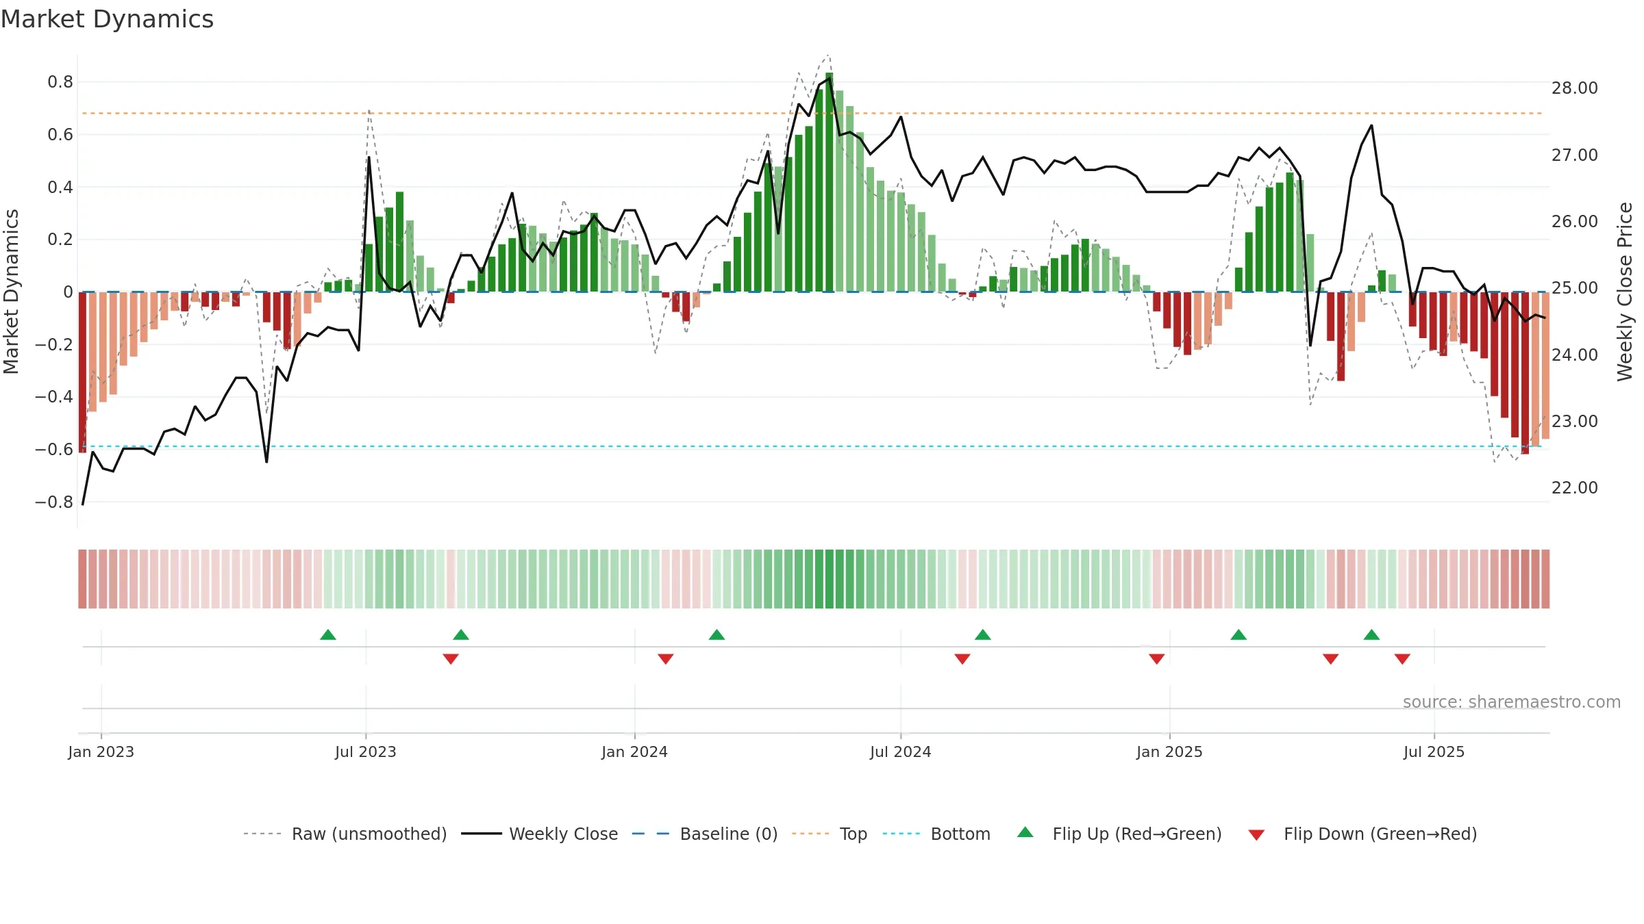Click the 28.00 price tick label
1644x924 pixels.
click(1575, 88)
